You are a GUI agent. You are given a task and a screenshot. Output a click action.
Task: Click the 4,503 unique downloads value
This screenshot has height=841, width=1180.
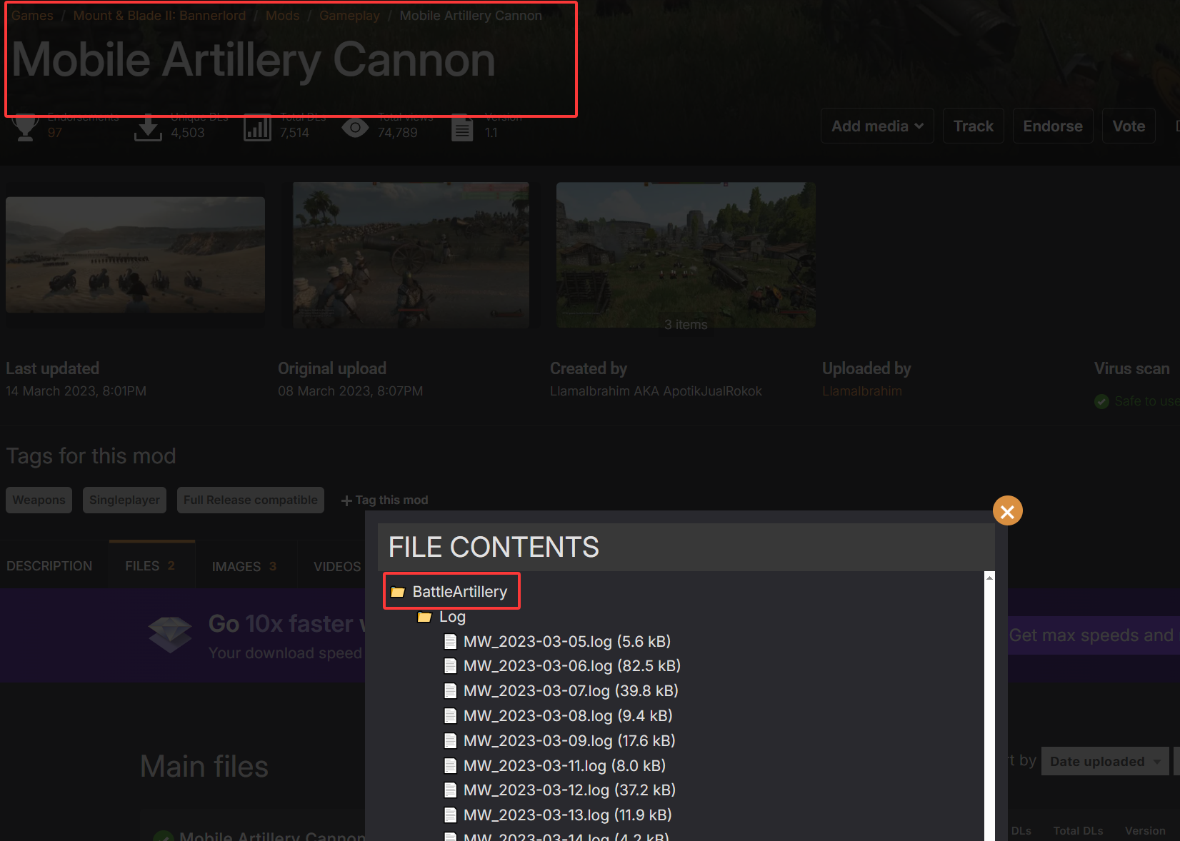[188, 133]
